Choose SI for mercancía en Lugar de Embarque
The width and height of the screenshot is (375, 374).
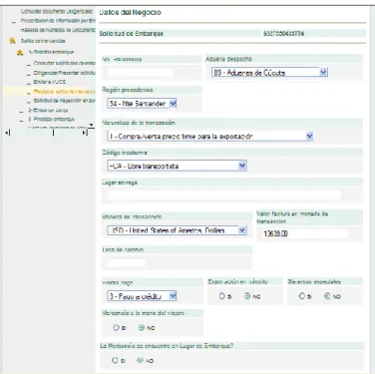click(115, 360)
